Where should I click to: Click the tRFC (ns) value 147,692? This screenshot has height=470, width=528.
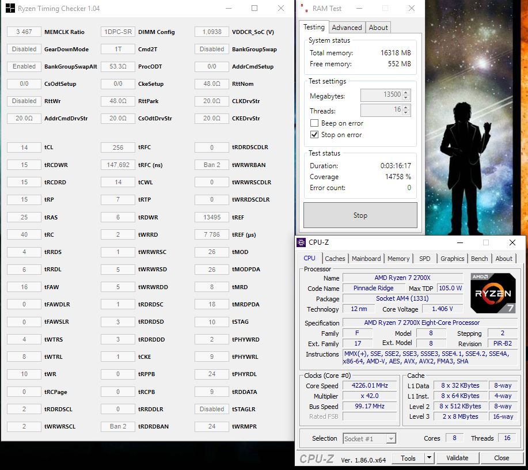coord(118,165)
